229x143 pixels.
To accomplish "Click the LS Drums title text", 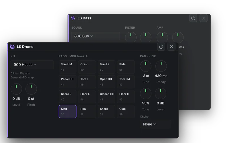I will [x=25, y=47].
